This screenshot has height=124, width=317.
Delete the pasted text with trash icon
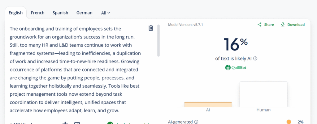(151, 28)
